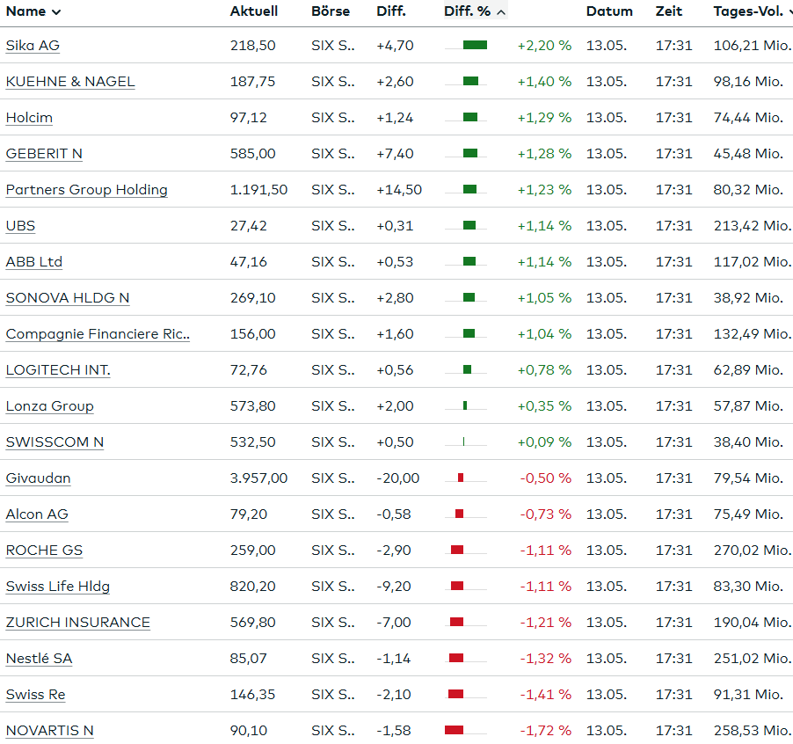
Task: Click ROCHE GS volume 270,02 Mio.
Action: click(752, 551)
